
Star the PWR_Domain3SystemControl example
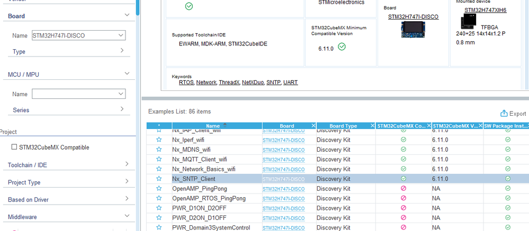[x=159, y=228]
